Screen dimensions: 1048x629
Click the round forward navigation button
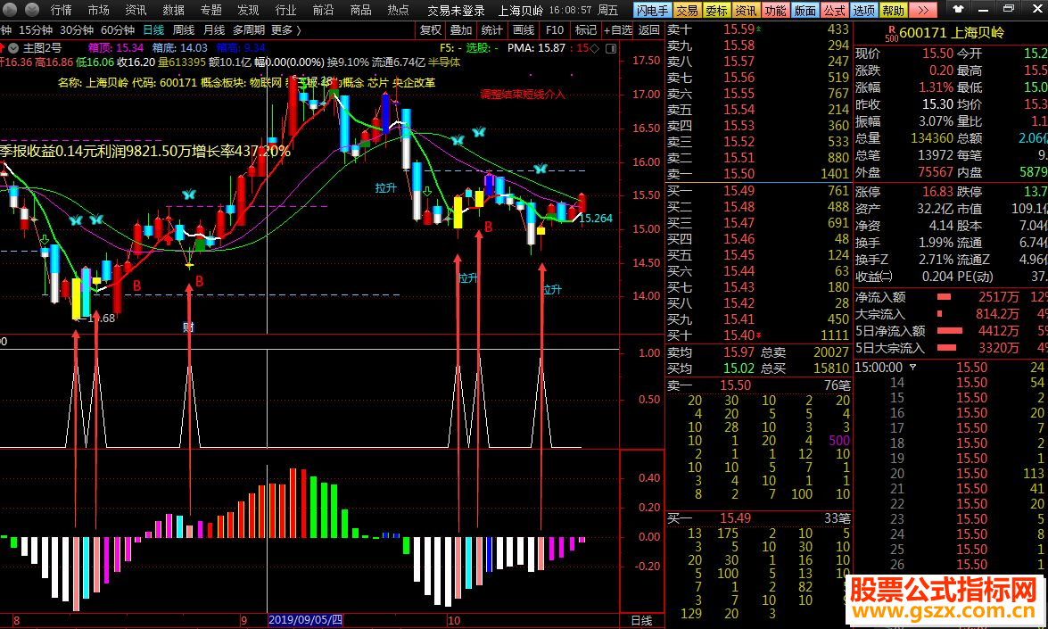coord(32,9)
